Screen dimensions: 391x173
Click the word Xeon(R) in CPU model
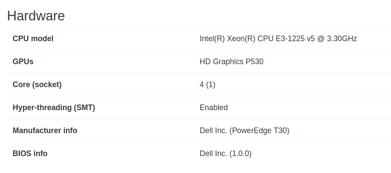point(241,39)
